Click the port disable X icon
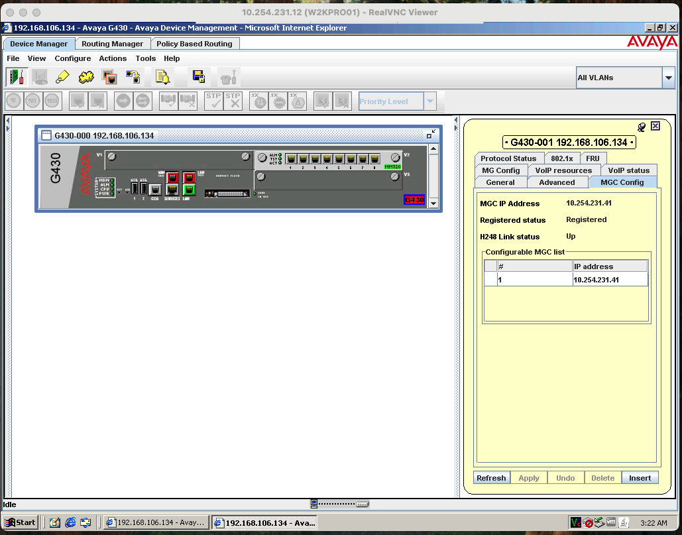Viewport: 682px width, 535px height. (98, 101)
